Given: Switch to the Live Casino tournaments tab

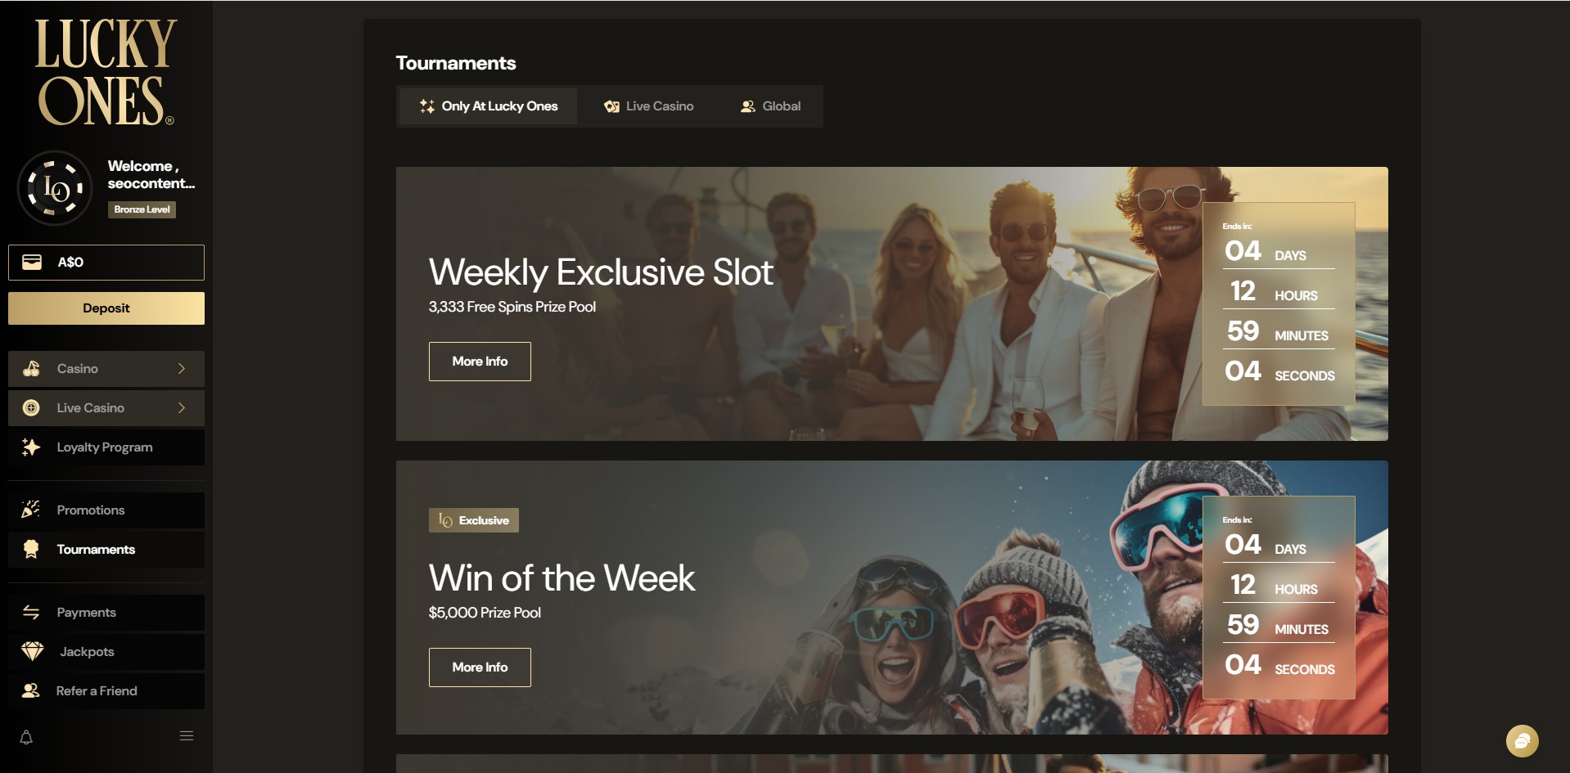Looking at the screenshot, I should [x=648, y=106].
